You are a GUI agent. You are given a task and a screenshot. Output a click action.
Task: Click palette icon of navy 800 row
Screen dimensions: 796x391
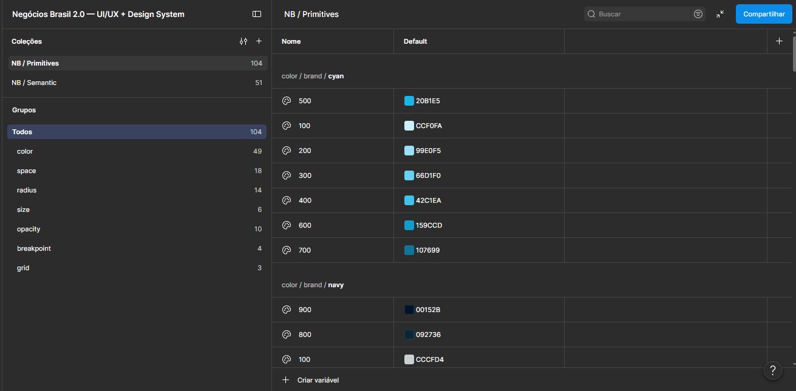coord(287,335)
